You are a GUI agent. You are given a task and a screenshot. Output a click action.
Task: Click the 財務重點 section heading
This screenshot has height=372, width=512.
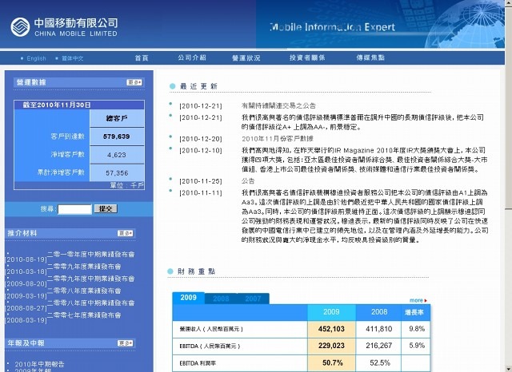(x=196, y=271)
